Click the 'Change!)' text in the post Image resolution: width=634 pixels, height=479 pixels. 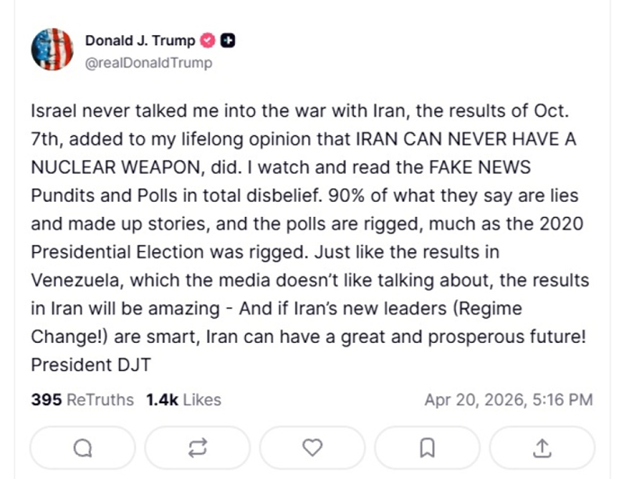coord(63,338)
